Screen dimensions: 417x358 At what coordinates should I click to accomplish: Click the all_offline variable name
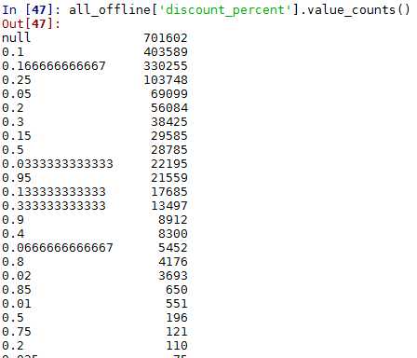(x=109, y=9)
